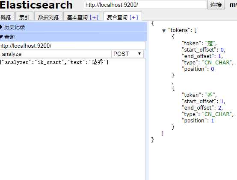237x180 pixels.
Task: Click "end_offset": 2 value
Action: click(x=219, y=107)
